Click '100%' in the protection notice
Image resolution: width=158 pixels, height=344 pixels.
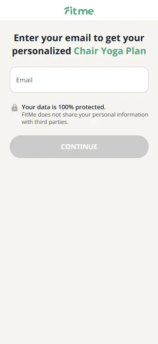click(x=66, y=107)
